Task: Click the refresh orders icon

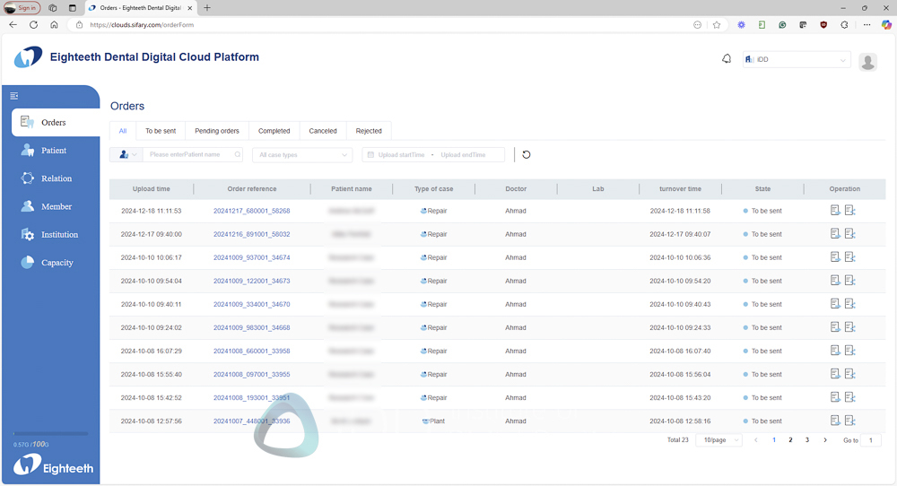Action: point(527,154)
